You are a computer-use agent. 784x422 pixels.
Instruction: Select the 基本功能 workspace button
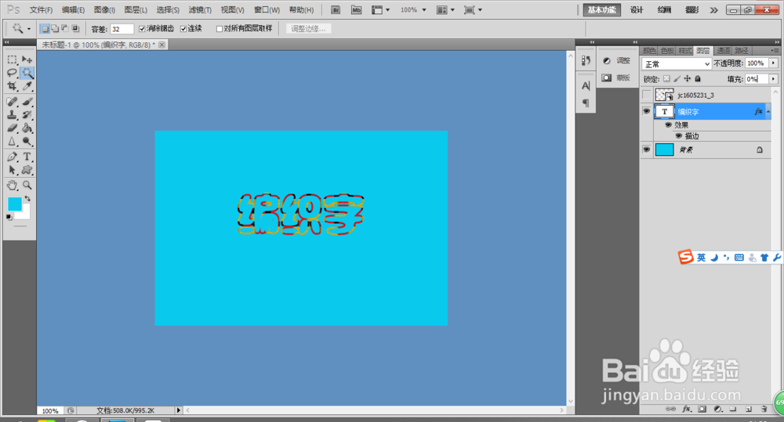pos(601,10)
